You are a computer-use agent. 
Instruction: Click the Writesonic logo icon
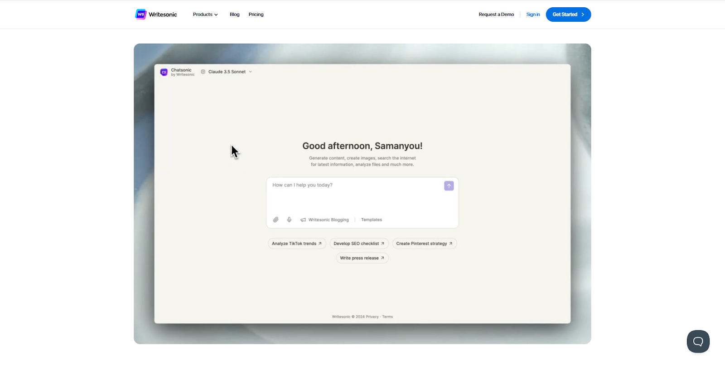click(x=141, y=15)
